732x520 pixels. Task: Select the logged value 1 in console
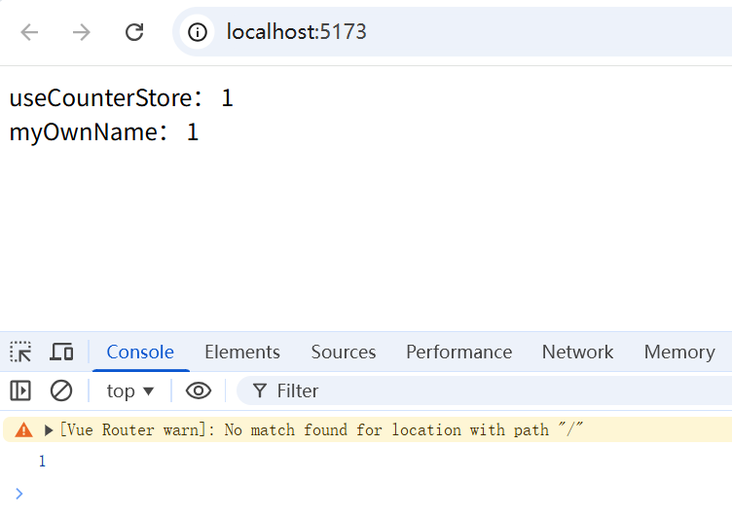click(42, 462)
